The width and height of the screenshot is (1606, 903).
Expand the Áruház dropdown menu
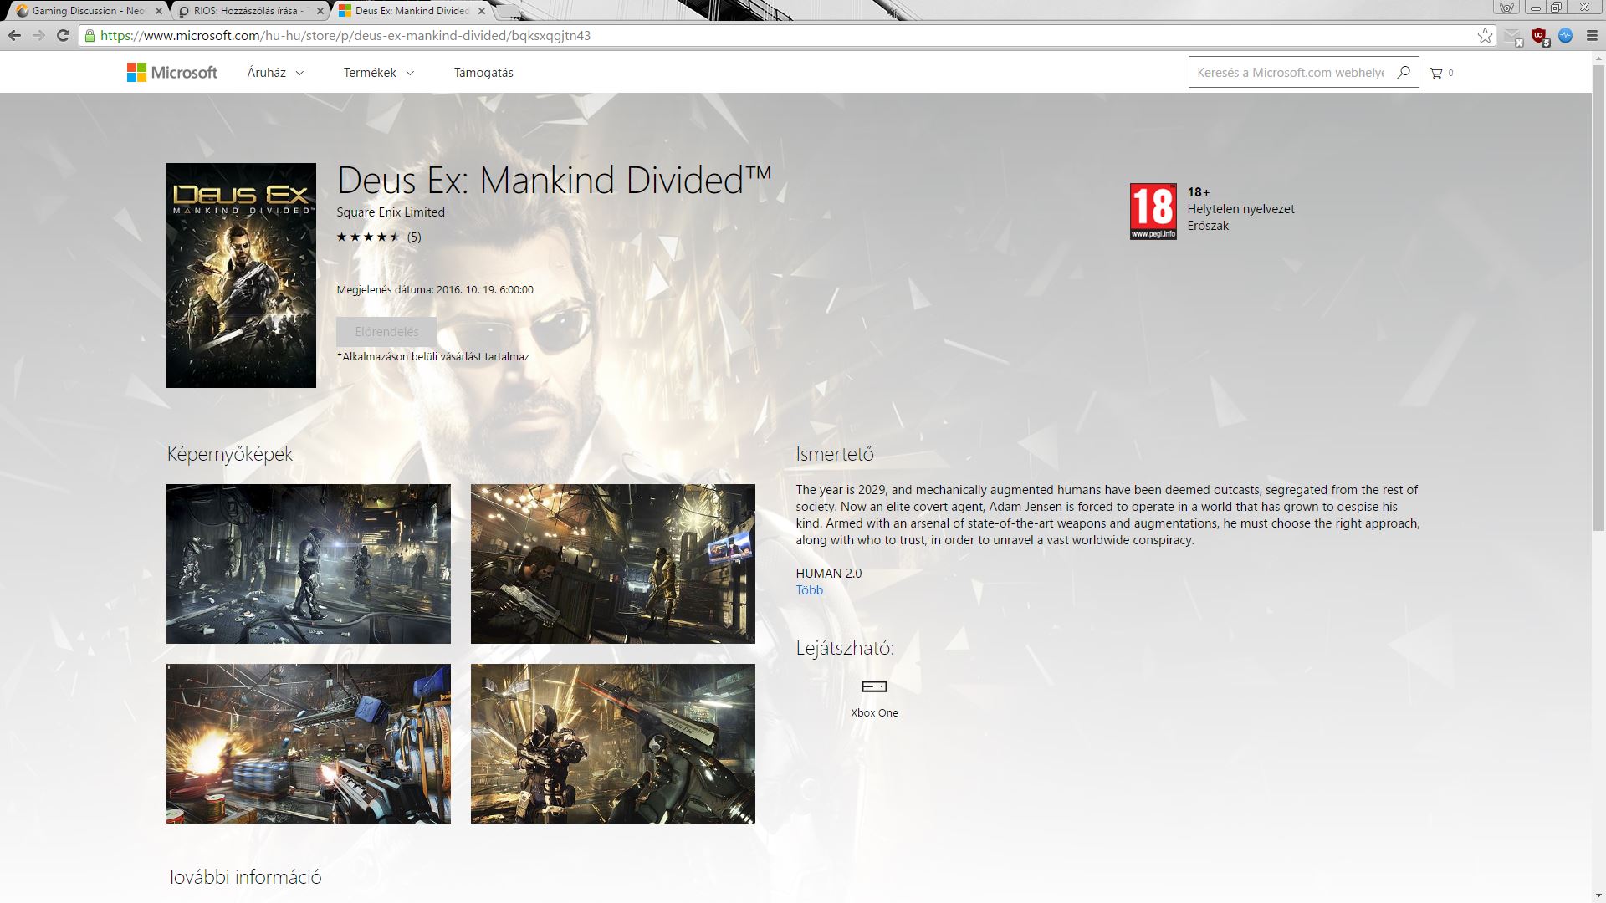click(x=275, y=73)
